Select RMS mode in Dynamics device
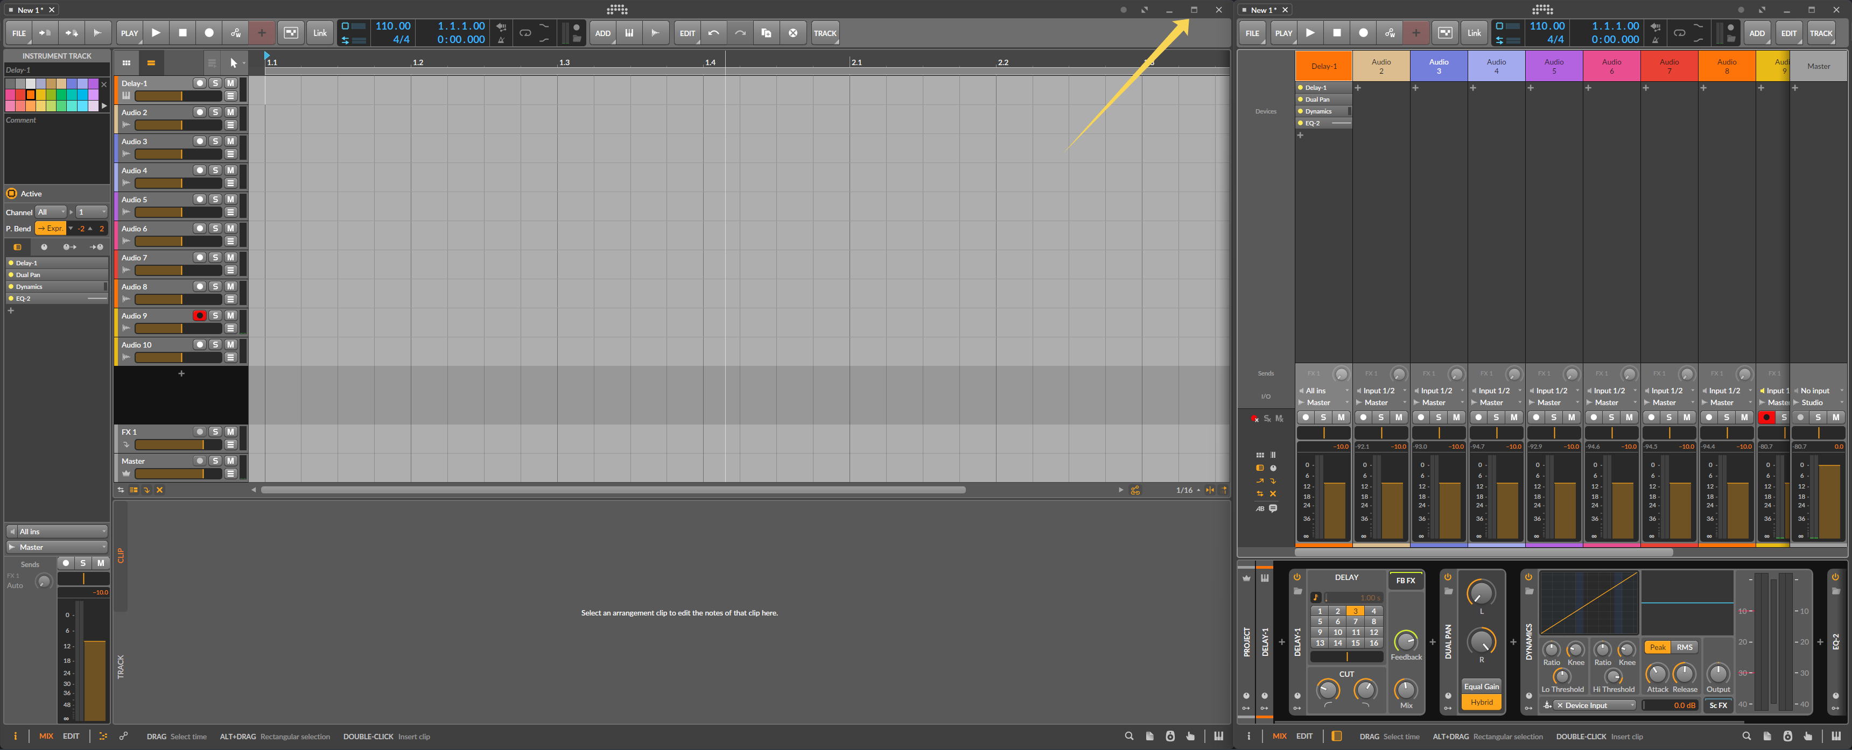The image size is (1852, 750). coord(1684,647)
